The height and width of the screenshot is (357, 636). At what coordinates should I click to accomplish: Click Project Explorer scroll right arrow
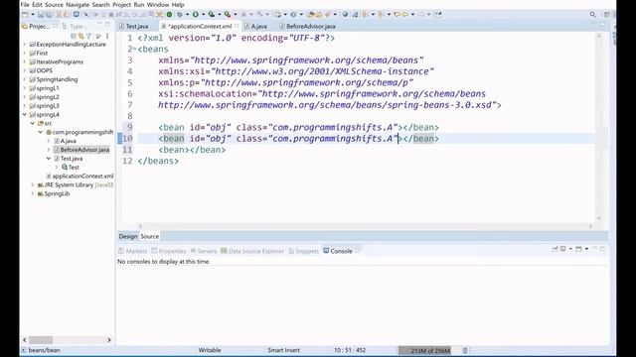[109, 340]
